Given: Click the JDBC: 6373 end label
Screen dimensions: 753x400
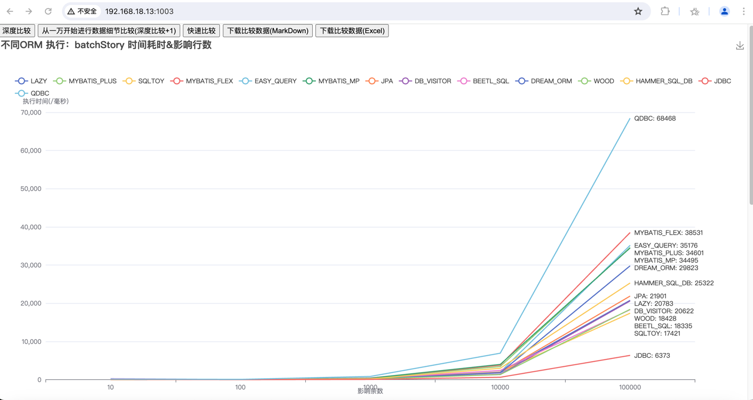Looking at the screenshot, I should pos(652,355).
